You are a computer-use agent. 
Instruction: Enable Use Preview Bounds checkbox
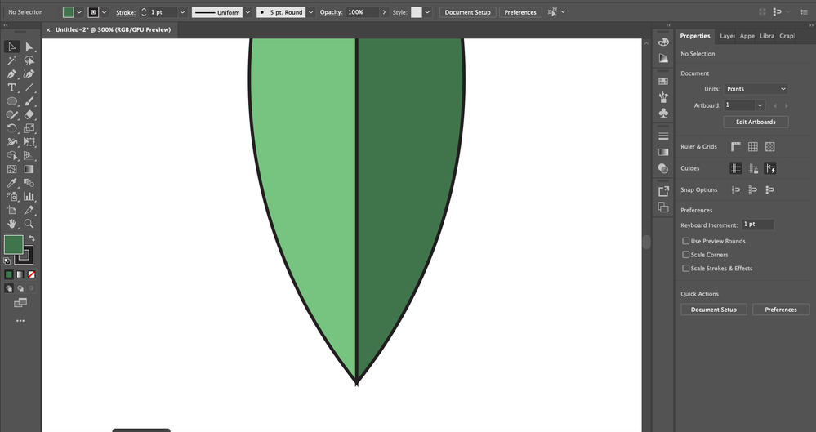coord(686,241)
